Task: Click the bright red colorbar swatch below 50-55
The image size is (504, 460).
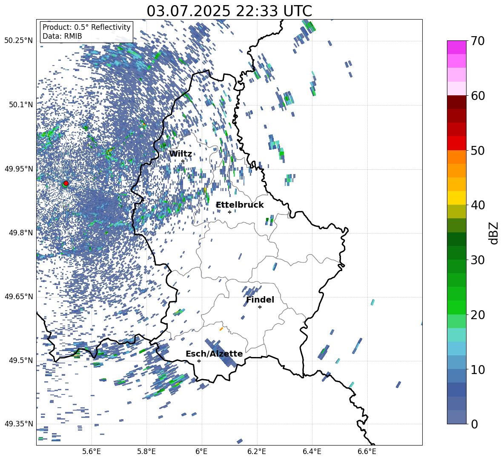Action: point(456,143)
